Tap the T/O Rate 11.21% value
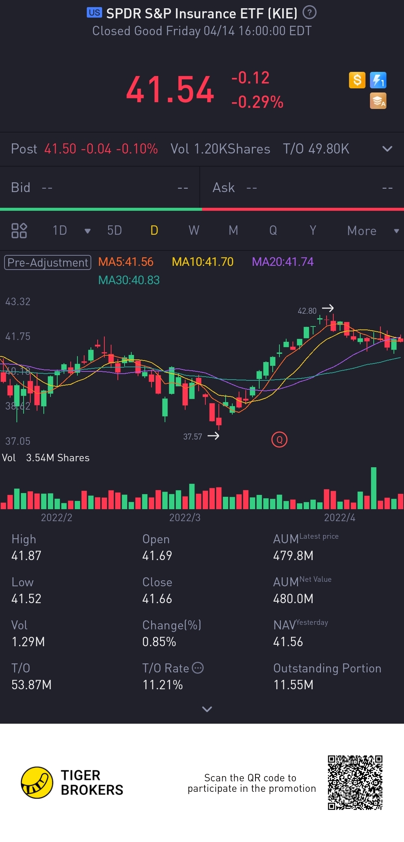This screenshot has width=404, height=842. pyautogui.click(x=163, y=685)
